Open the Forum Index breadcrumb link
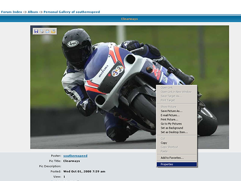 [x=11, y=12]
